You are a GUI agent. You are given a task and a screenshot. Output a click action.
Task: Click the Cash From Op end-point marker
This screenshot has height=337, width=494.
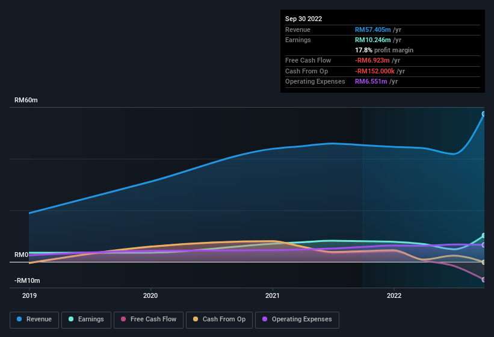pyautogui.click(x=484, y=262)
